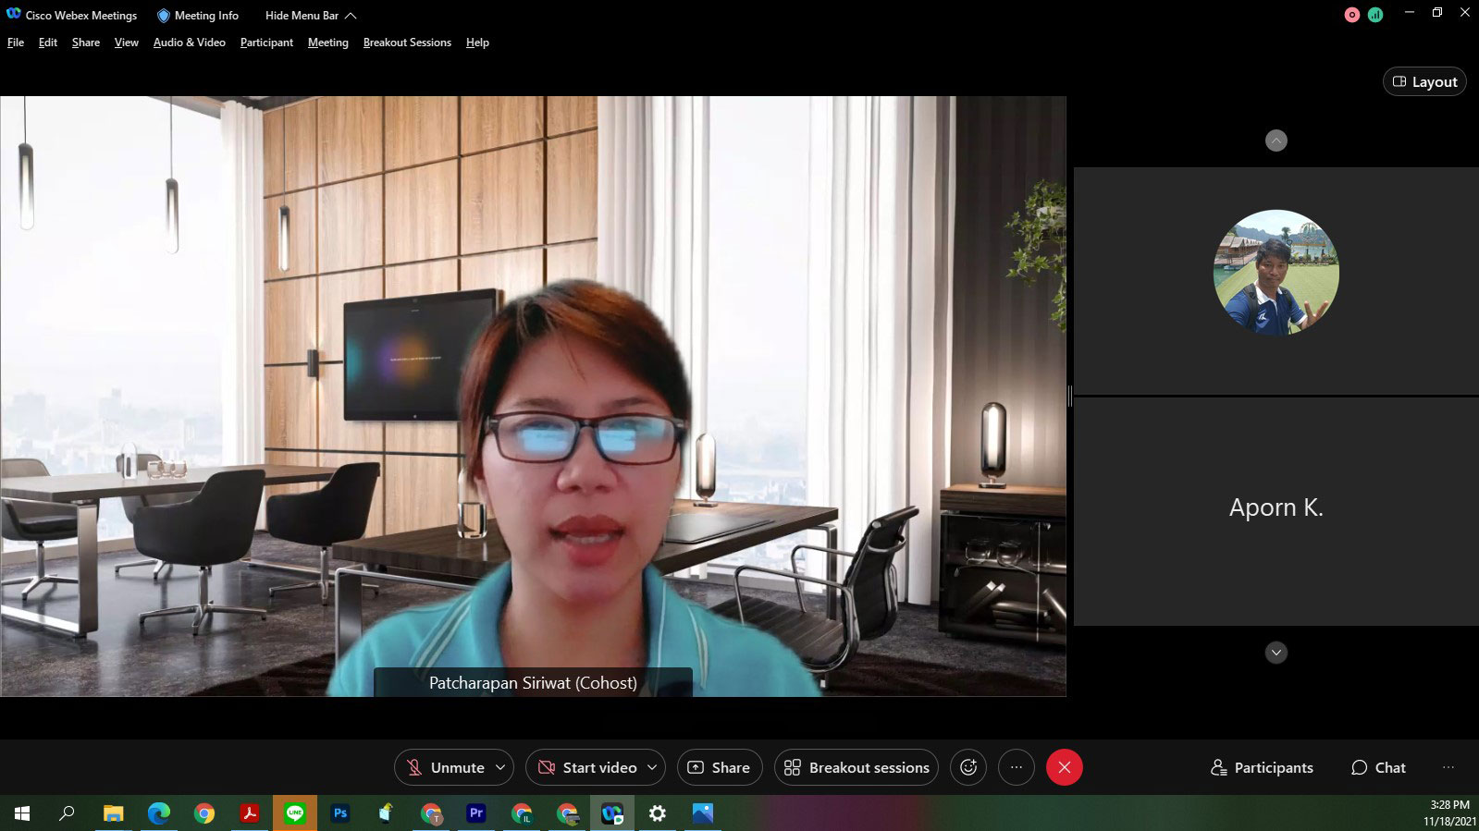Image resolution: width=1479 pixels, height=831 pixels.
Task: Unmute the microphone
Action: pyautogui.click(x=446, y=767)
